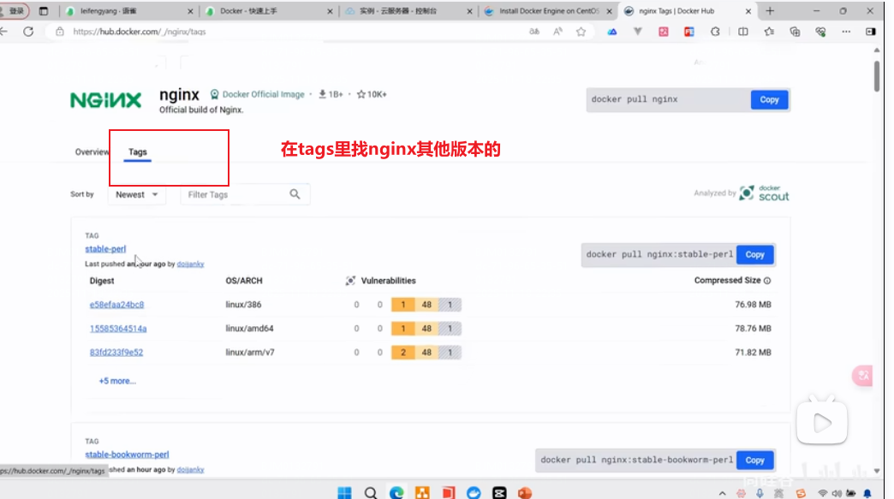Open the stable-bookworm-perl tag link
This screenshot has height=499, width=894.
[x=127, y=454]
